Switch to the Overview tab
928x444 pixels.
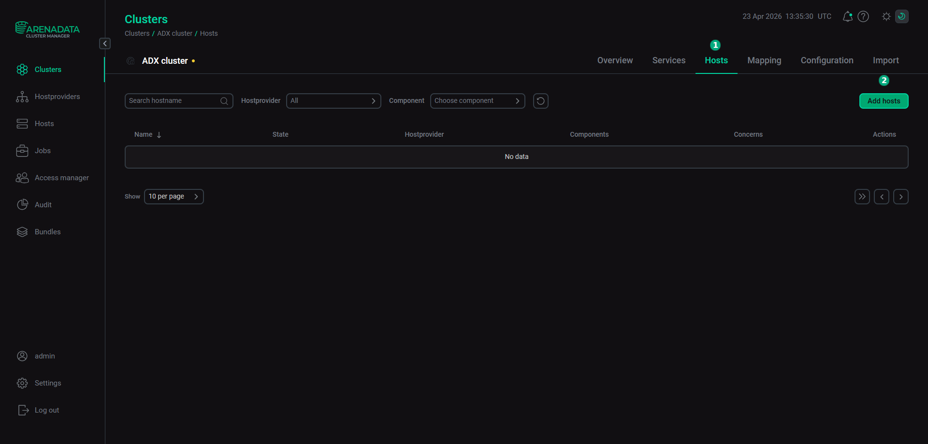pyautogui.click(x=615, y=60)
